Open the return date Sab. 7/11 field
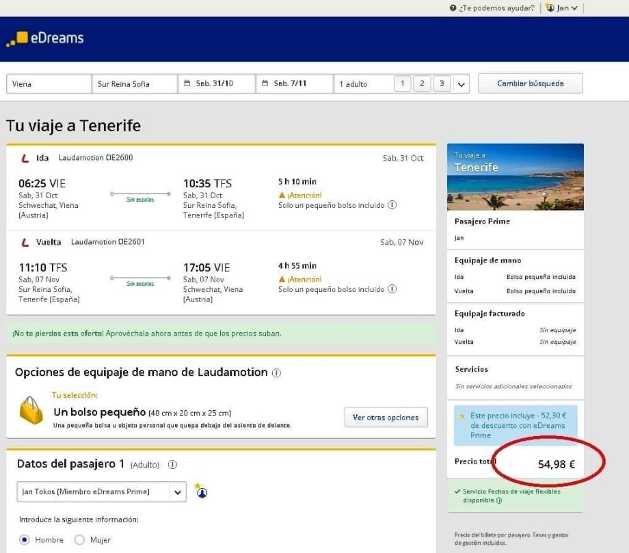 click(294, 84)
